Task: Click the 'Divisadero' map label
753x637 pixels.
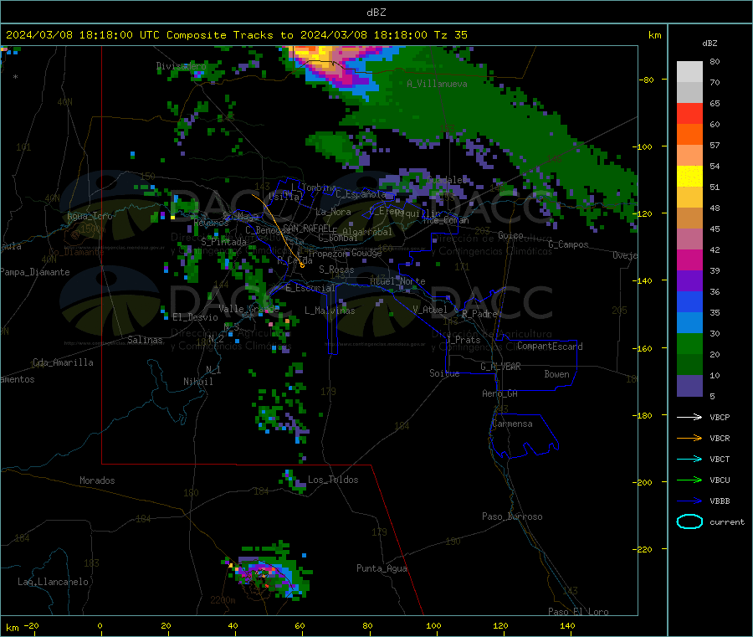Action: [x=181, y=66]
